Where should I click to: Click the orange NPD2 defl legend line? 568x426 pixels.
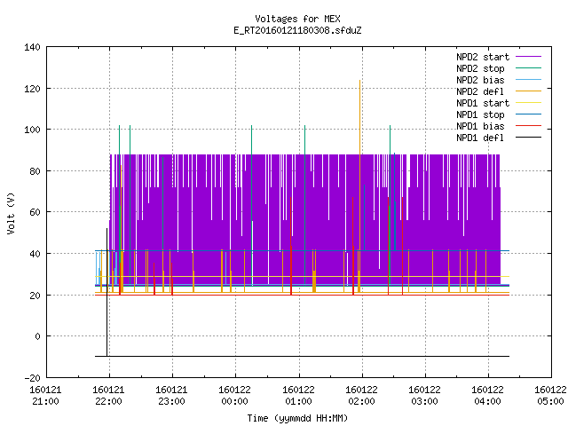[528, 91]
